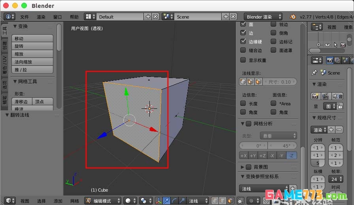The height and width of the screenshot is (205, 354).
Task: Click the proportional editing icon
Action: pyautogui.click(x=253, y=201)
